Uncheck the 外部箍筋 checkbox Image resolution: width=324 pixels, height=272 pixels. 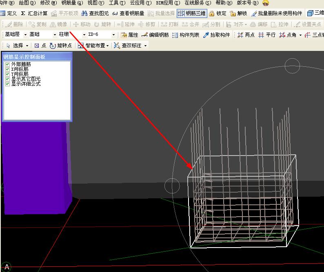pyautogui.click(x=7, y=64)
